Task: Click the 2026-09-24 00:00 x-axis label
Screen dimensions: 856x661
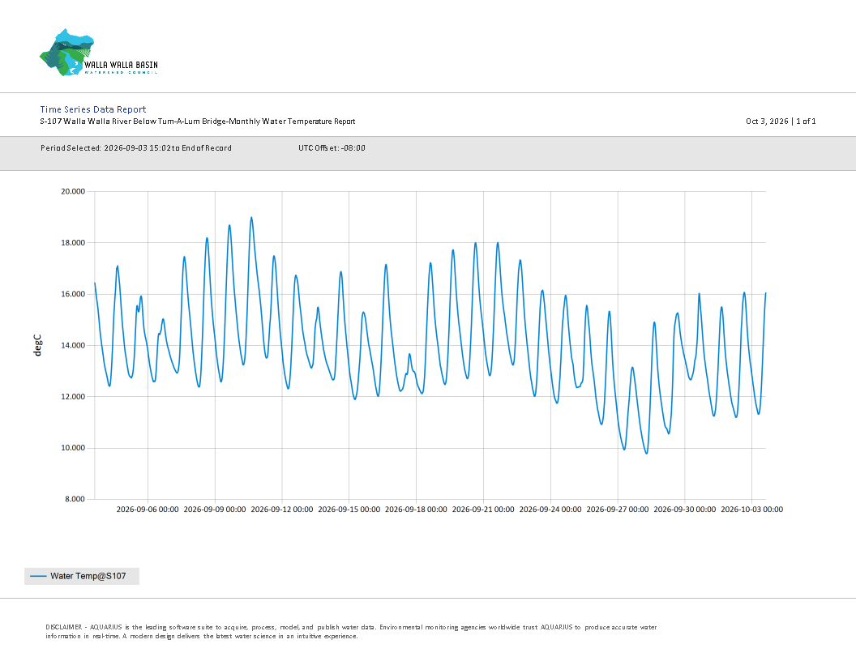Action: (x=550, y=510)
